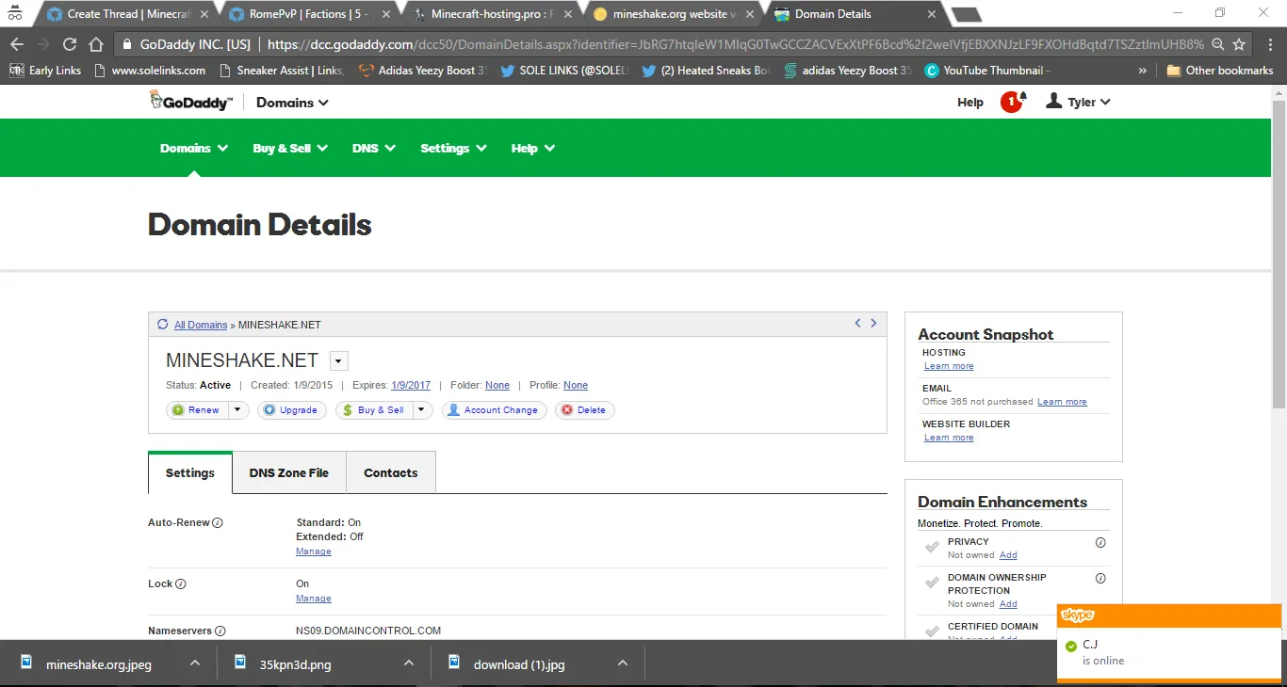Image resolution: width=1287 pixels, height=687 pixels.
Task: Go to next domain with right arrow
Action: (x=873, y=323)
